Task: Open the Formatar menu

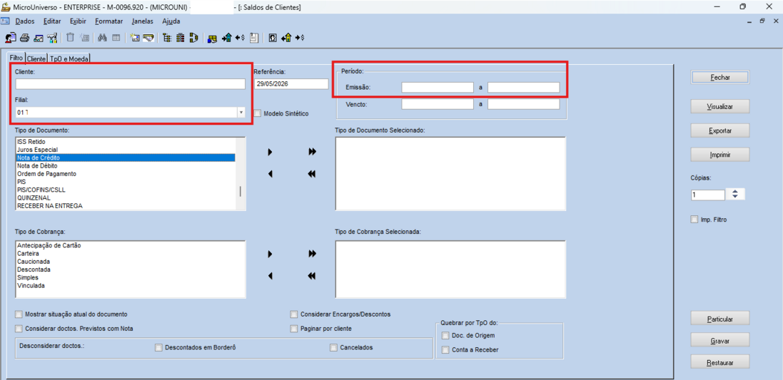Action: 109,21
